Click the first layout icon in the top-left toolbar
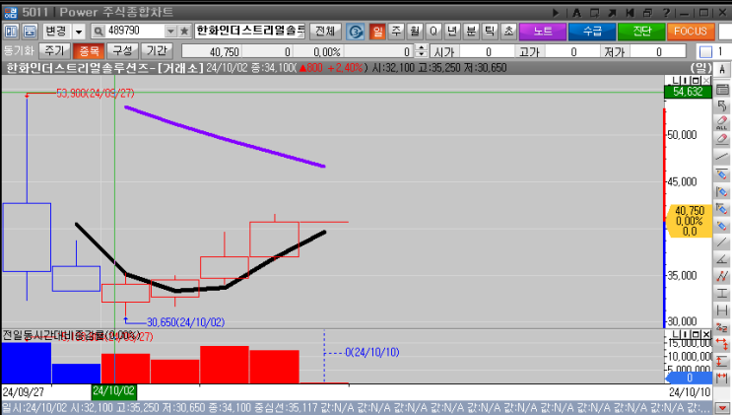Viewport: 732px width, 415px height. pyautogui.click(x=11, y=32)
